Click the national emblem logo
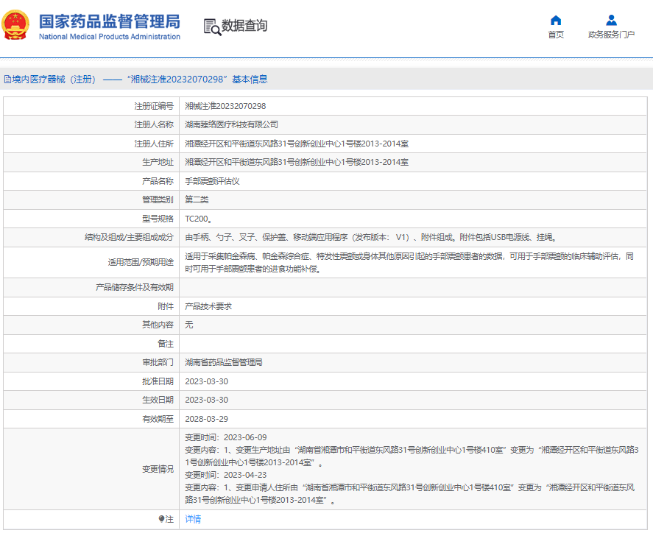 (15, 25)
